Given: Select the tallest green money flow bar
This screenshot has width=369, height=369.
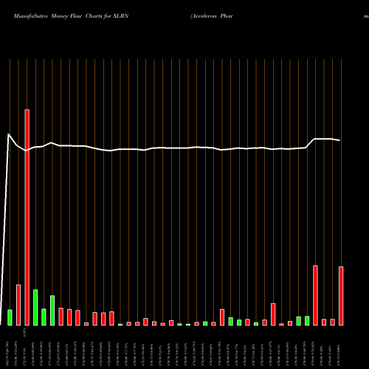Looking at the screenshot, I should pyautogui.click(x=35, y=308).
